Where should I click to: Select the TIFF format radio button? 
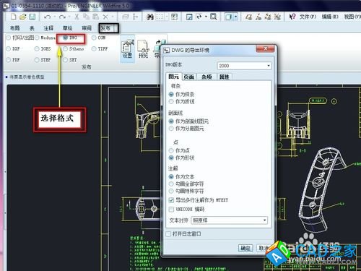point(100,49)
